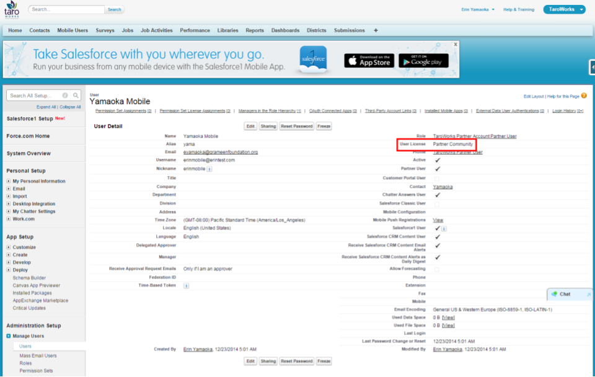The width and height of the screenshot is (595, 377).
Task: Click the Expand All link
Action: click(x=46, y=107)
